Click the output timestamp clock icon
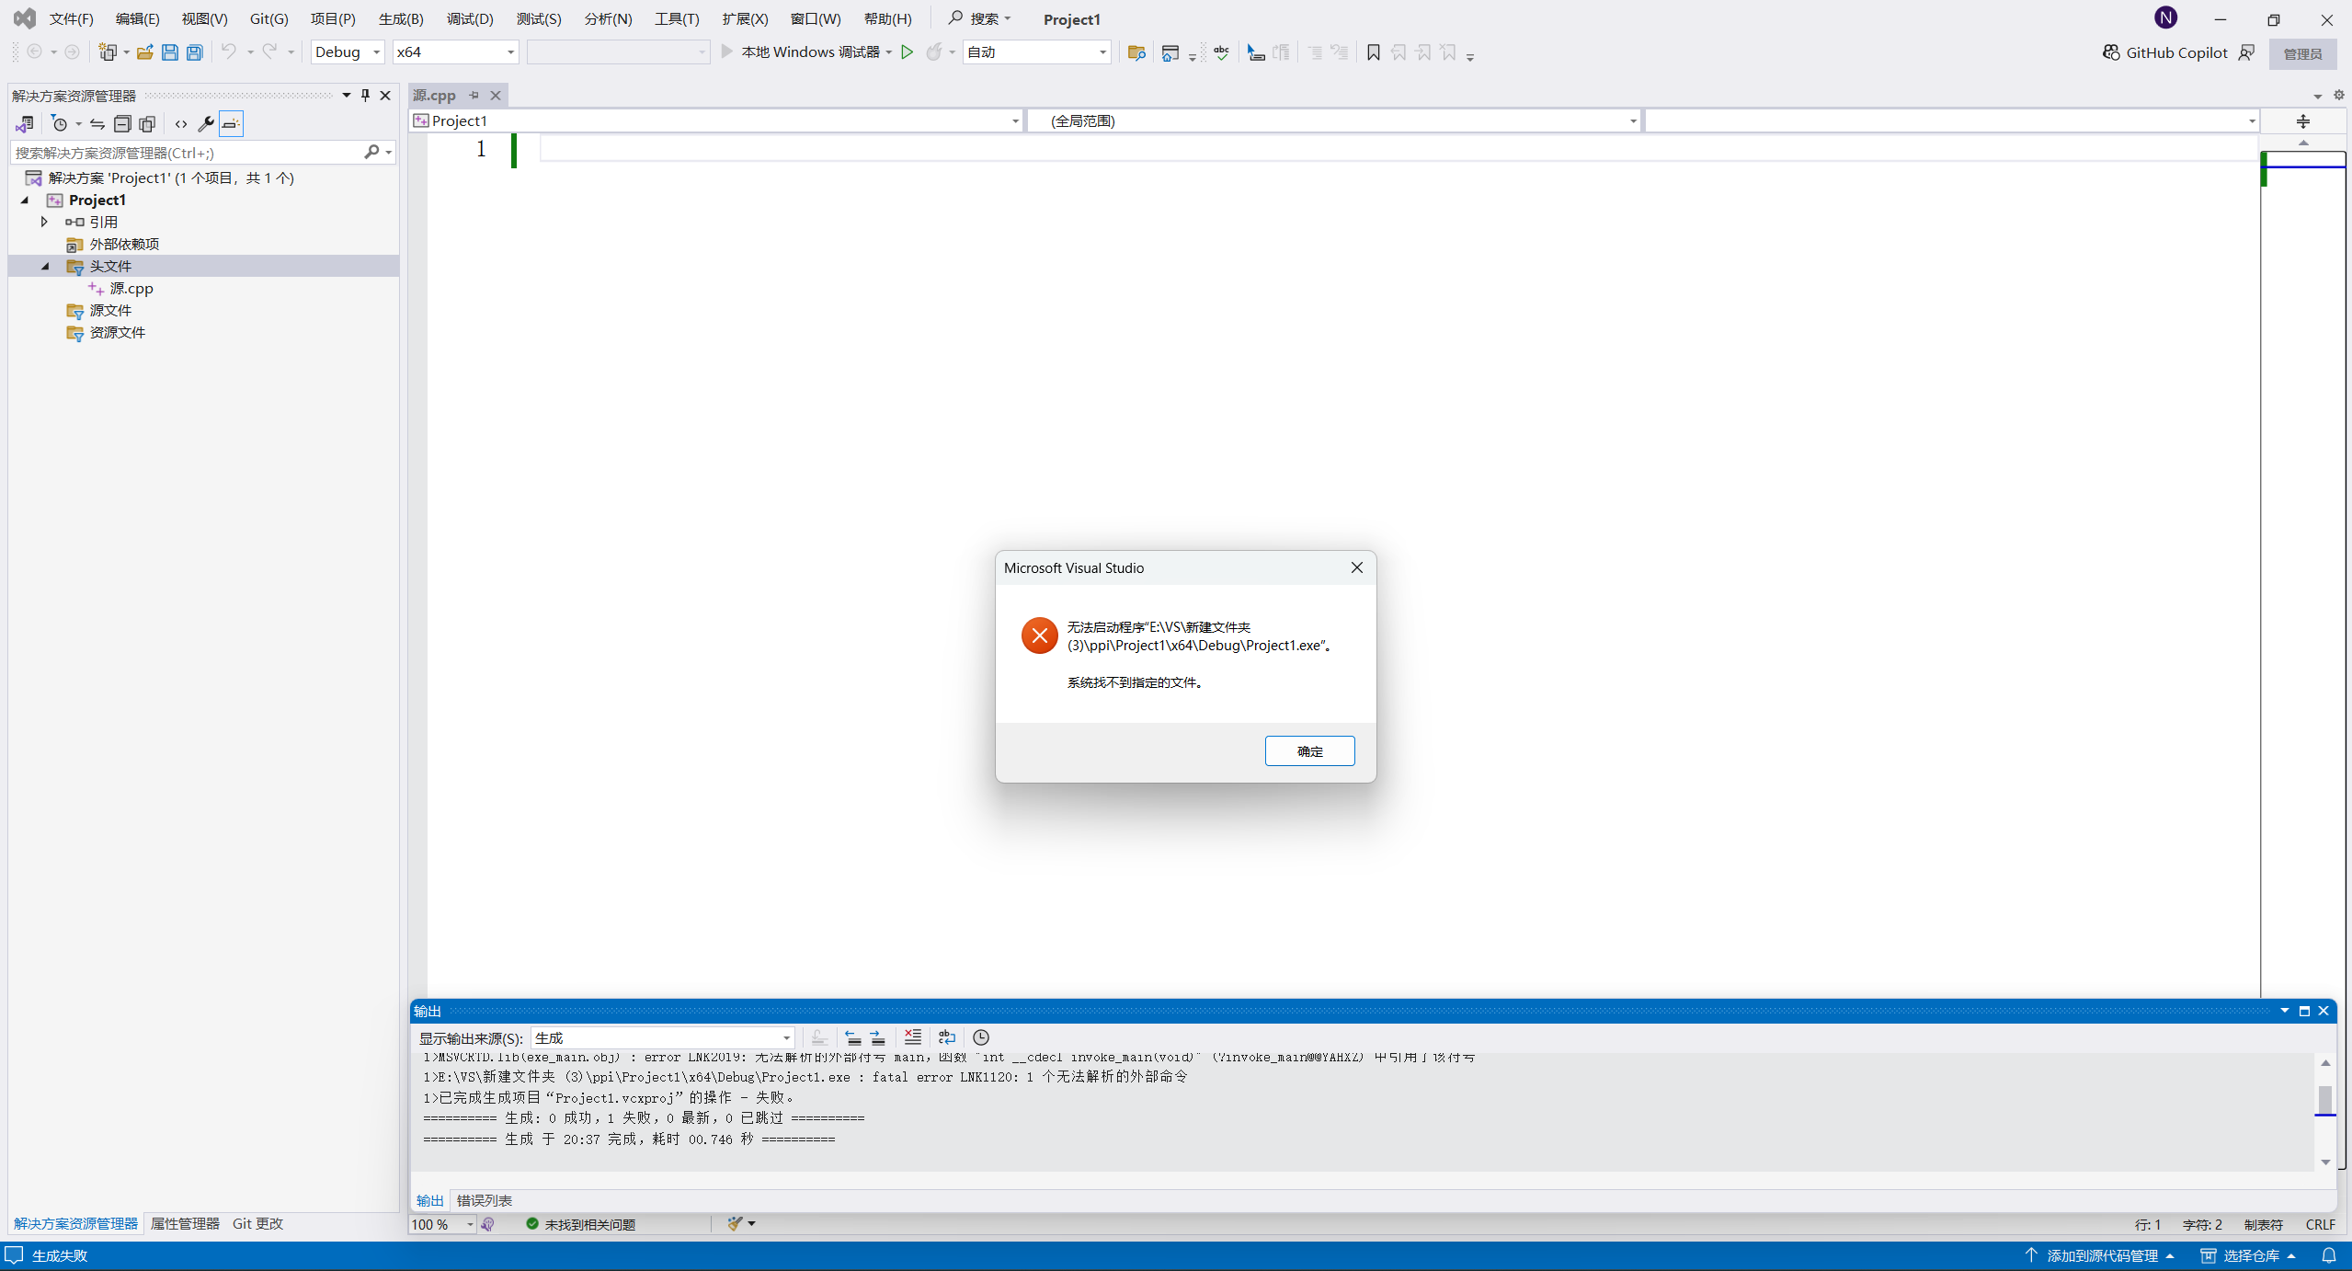2352x1271 pixels. coord(981,1037)
